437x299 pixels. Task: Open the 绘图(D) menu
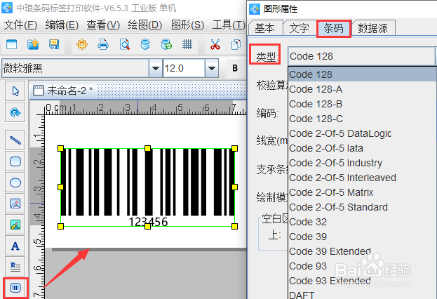[145, 25]
